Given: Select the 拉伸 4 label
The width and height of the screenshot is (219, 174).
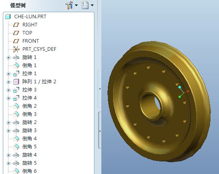Looking at the screenshot, I should pos(29,98).
